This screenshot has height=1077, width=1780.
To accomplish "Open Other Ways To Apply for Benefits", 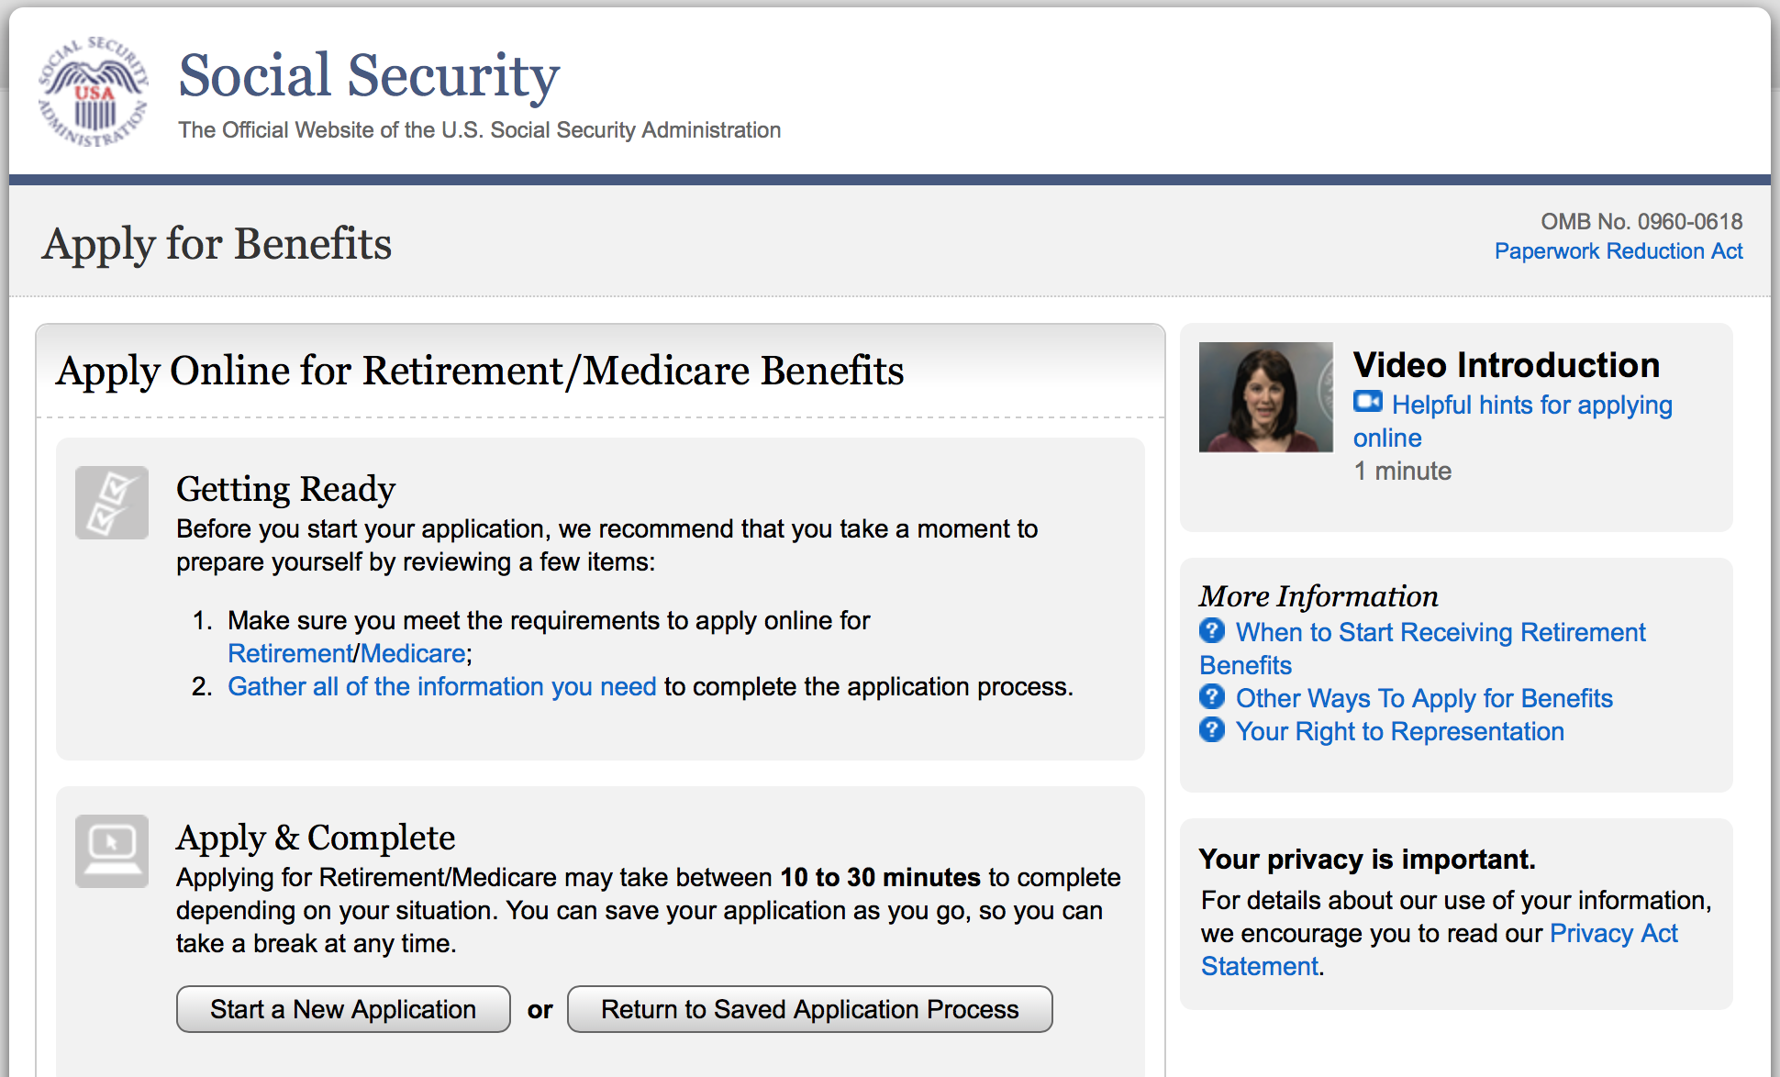I will point(1425,697).
